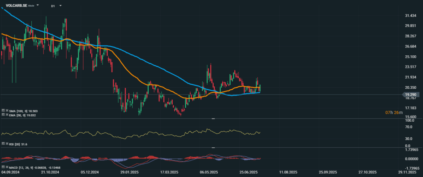423x177 pixels.
Task: Open settings icon for MACD indicator
Action: pos(3,168)
